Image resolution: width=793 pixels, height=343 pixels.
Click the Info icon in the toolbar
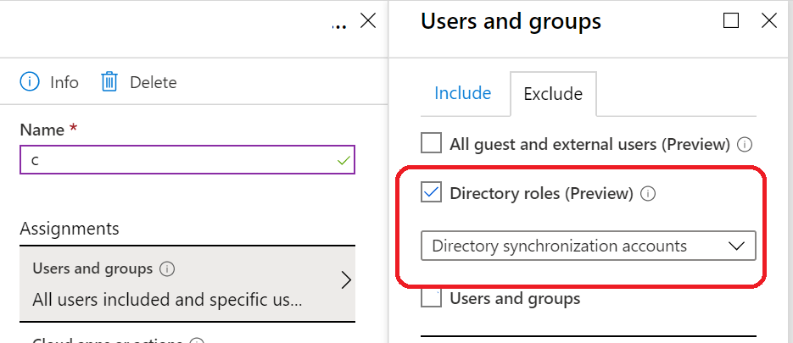[x=30, y=82]
